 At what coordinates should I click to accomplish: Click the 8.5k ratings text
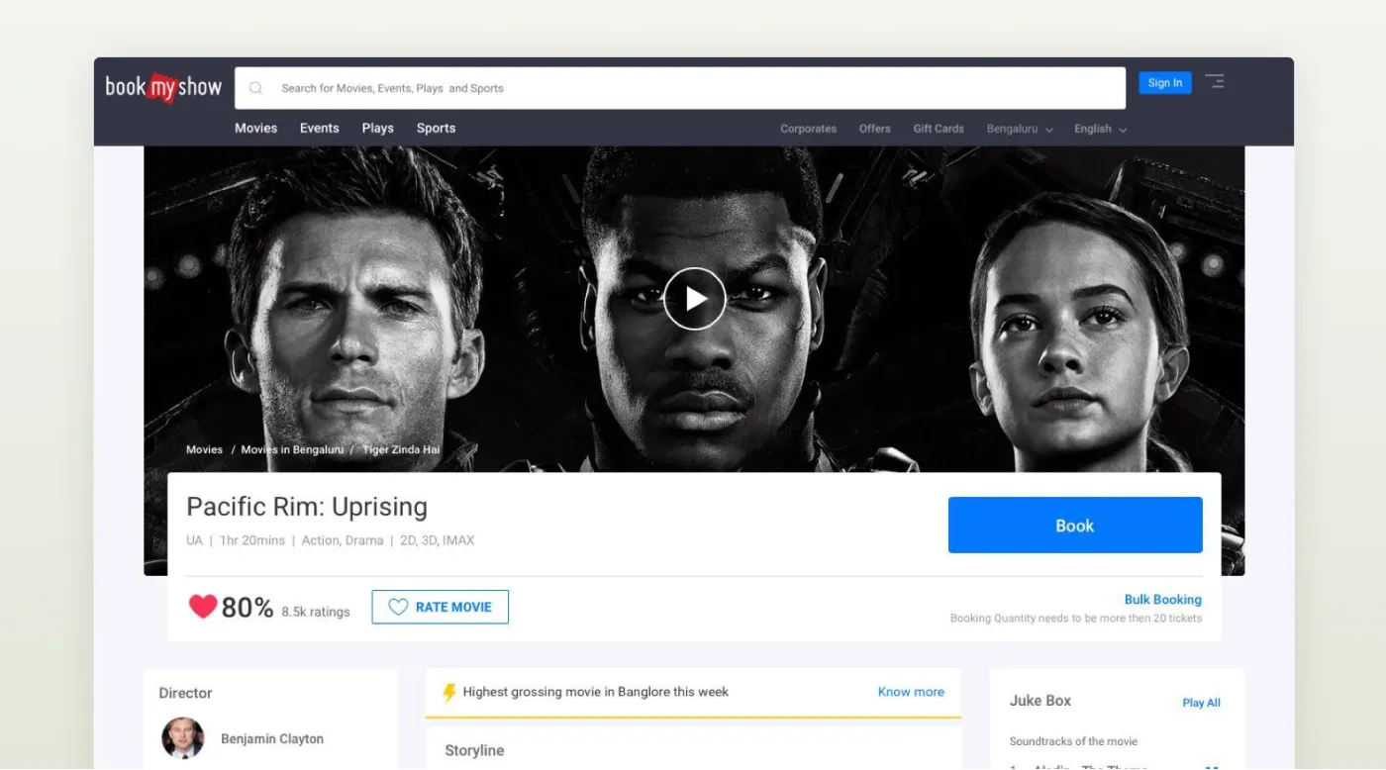316,612
